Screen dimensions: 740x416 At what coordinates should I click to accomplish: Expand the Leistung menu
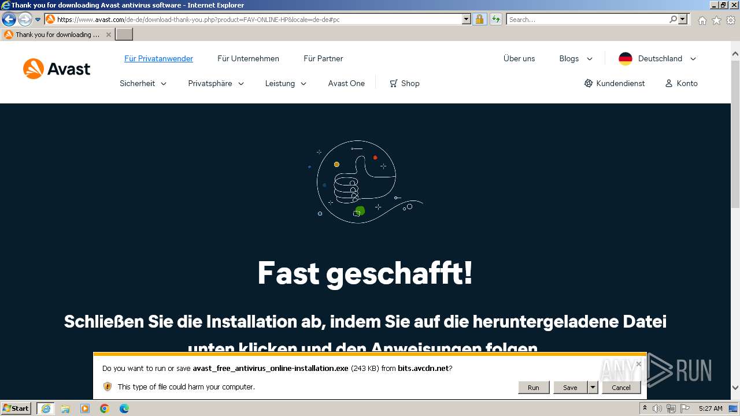[286, 83]
